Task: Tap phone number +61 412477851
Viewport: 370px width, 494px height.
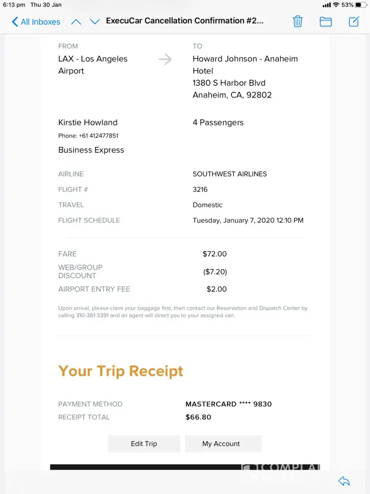Action: pos(98,136)
